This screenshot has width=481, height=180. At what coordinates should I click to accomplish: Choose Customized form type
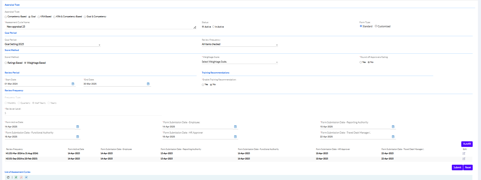(x=376, y=26)
